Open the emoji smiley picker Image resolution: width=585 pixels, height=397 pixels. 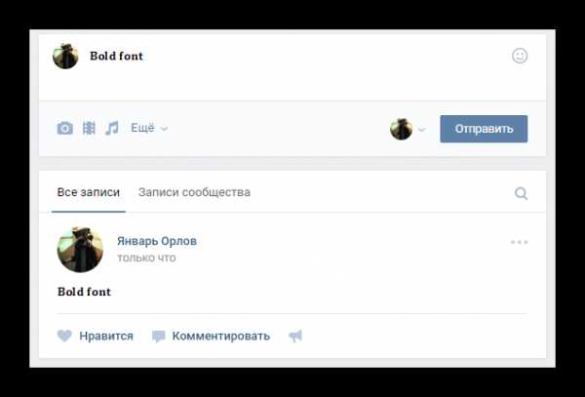[x=520, y=56]
